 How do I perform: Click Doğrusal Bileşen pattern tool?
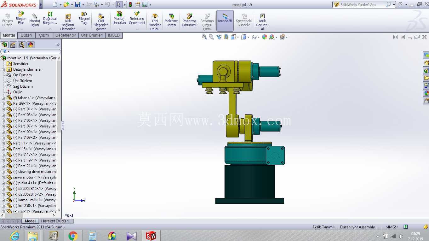tap(50, 19)
